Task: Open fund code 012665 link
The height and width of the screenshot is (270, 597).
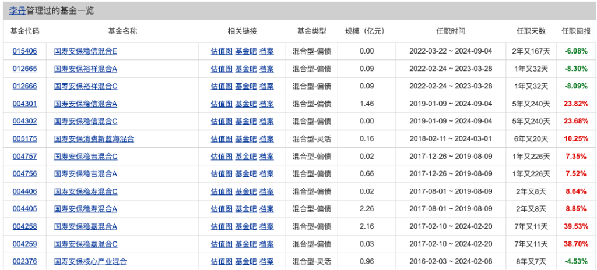Action: tap(24, 69)
